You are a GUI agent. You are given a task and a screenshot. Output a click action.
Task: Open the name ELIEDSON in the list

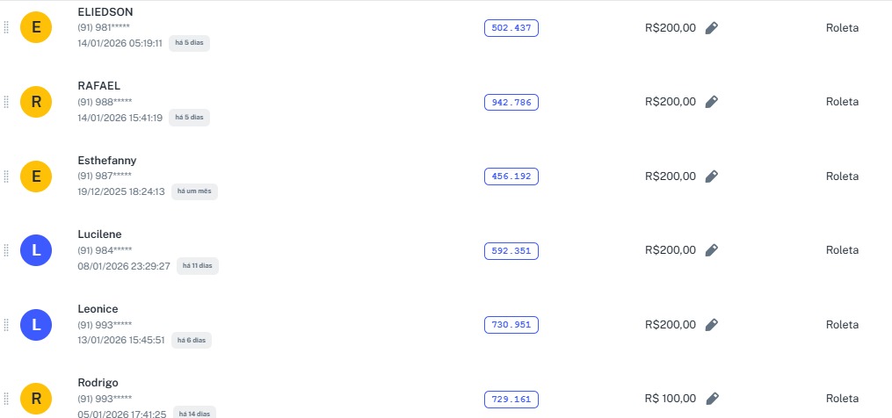[105, 12]
